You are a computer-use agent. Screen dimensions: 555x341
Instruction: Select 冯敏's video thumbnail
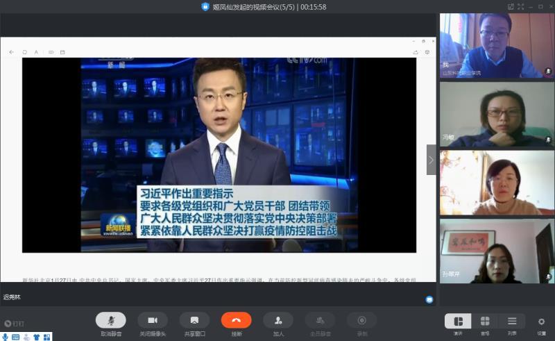[497, 114]
